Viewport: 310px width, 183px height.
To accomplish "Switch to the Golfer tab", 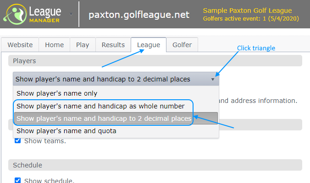I will [x=182, y=45].
